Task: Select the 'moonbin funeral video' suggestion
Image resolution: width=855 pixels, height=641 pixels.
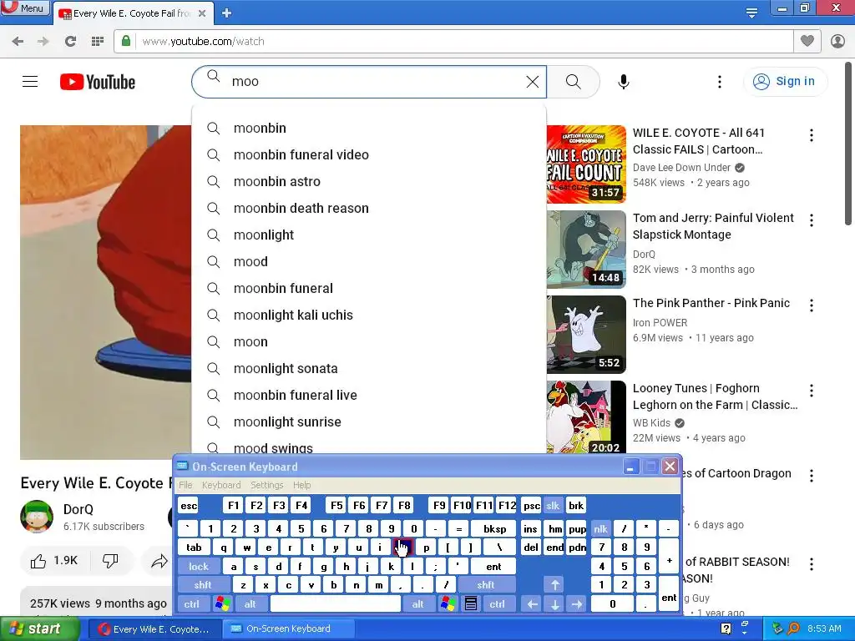Action: pos(369,154)
